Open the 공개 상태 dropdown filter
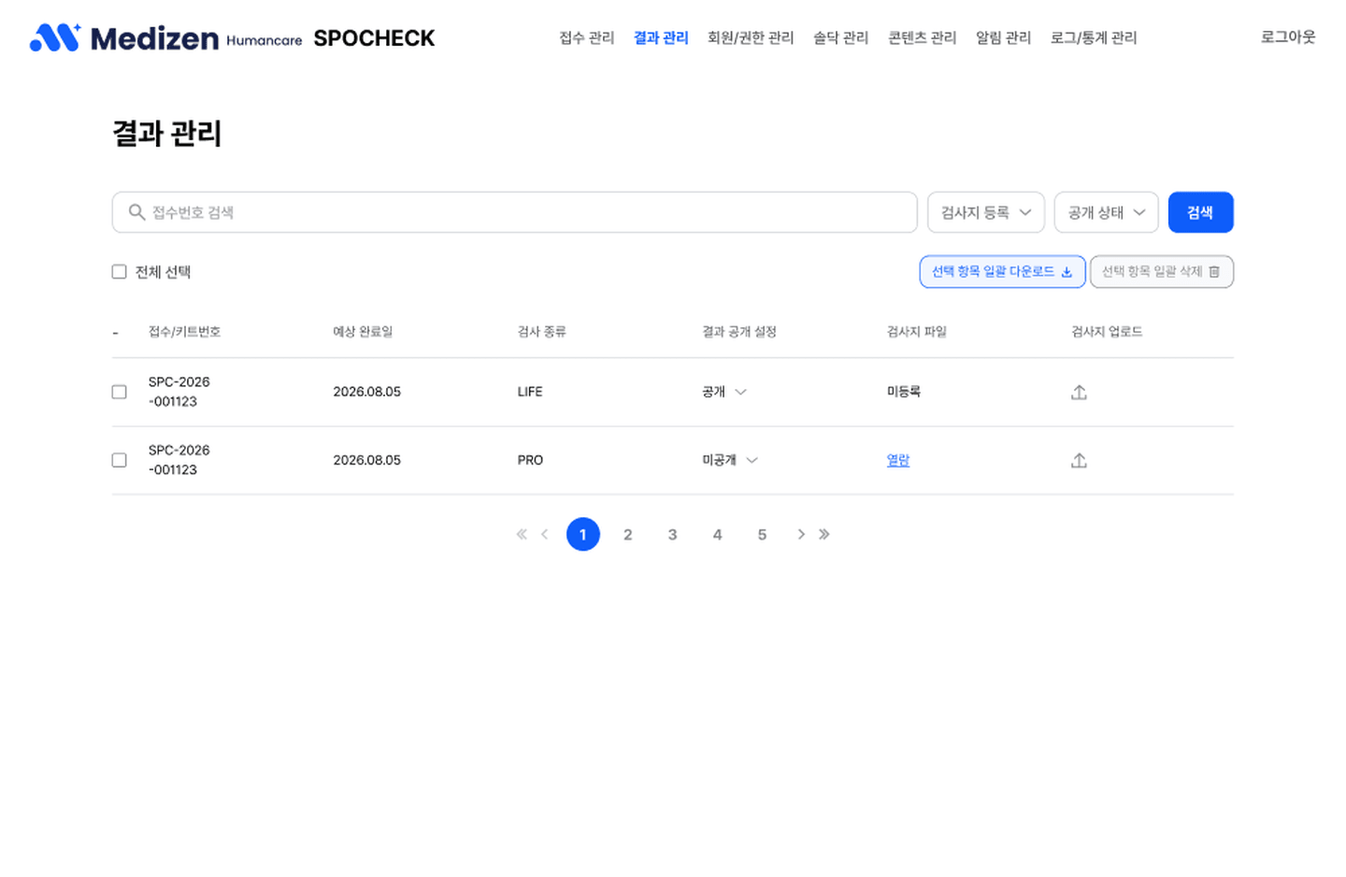Viewport: 1346px width, 877px height. coord(1107,212)
